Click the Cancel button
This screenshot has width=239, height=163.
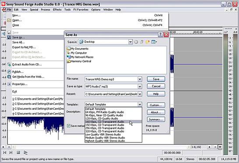pos(156,86)
